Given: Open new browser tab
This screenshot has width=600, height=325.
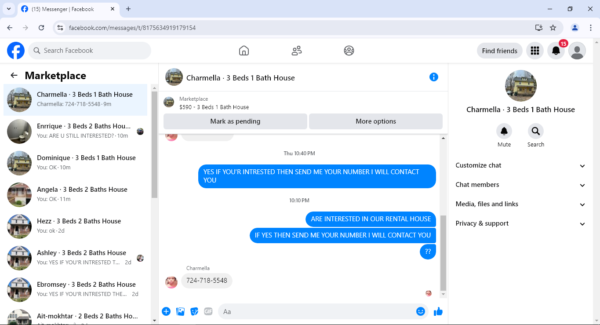Looking at the screenshot, I should pos(128,9).
